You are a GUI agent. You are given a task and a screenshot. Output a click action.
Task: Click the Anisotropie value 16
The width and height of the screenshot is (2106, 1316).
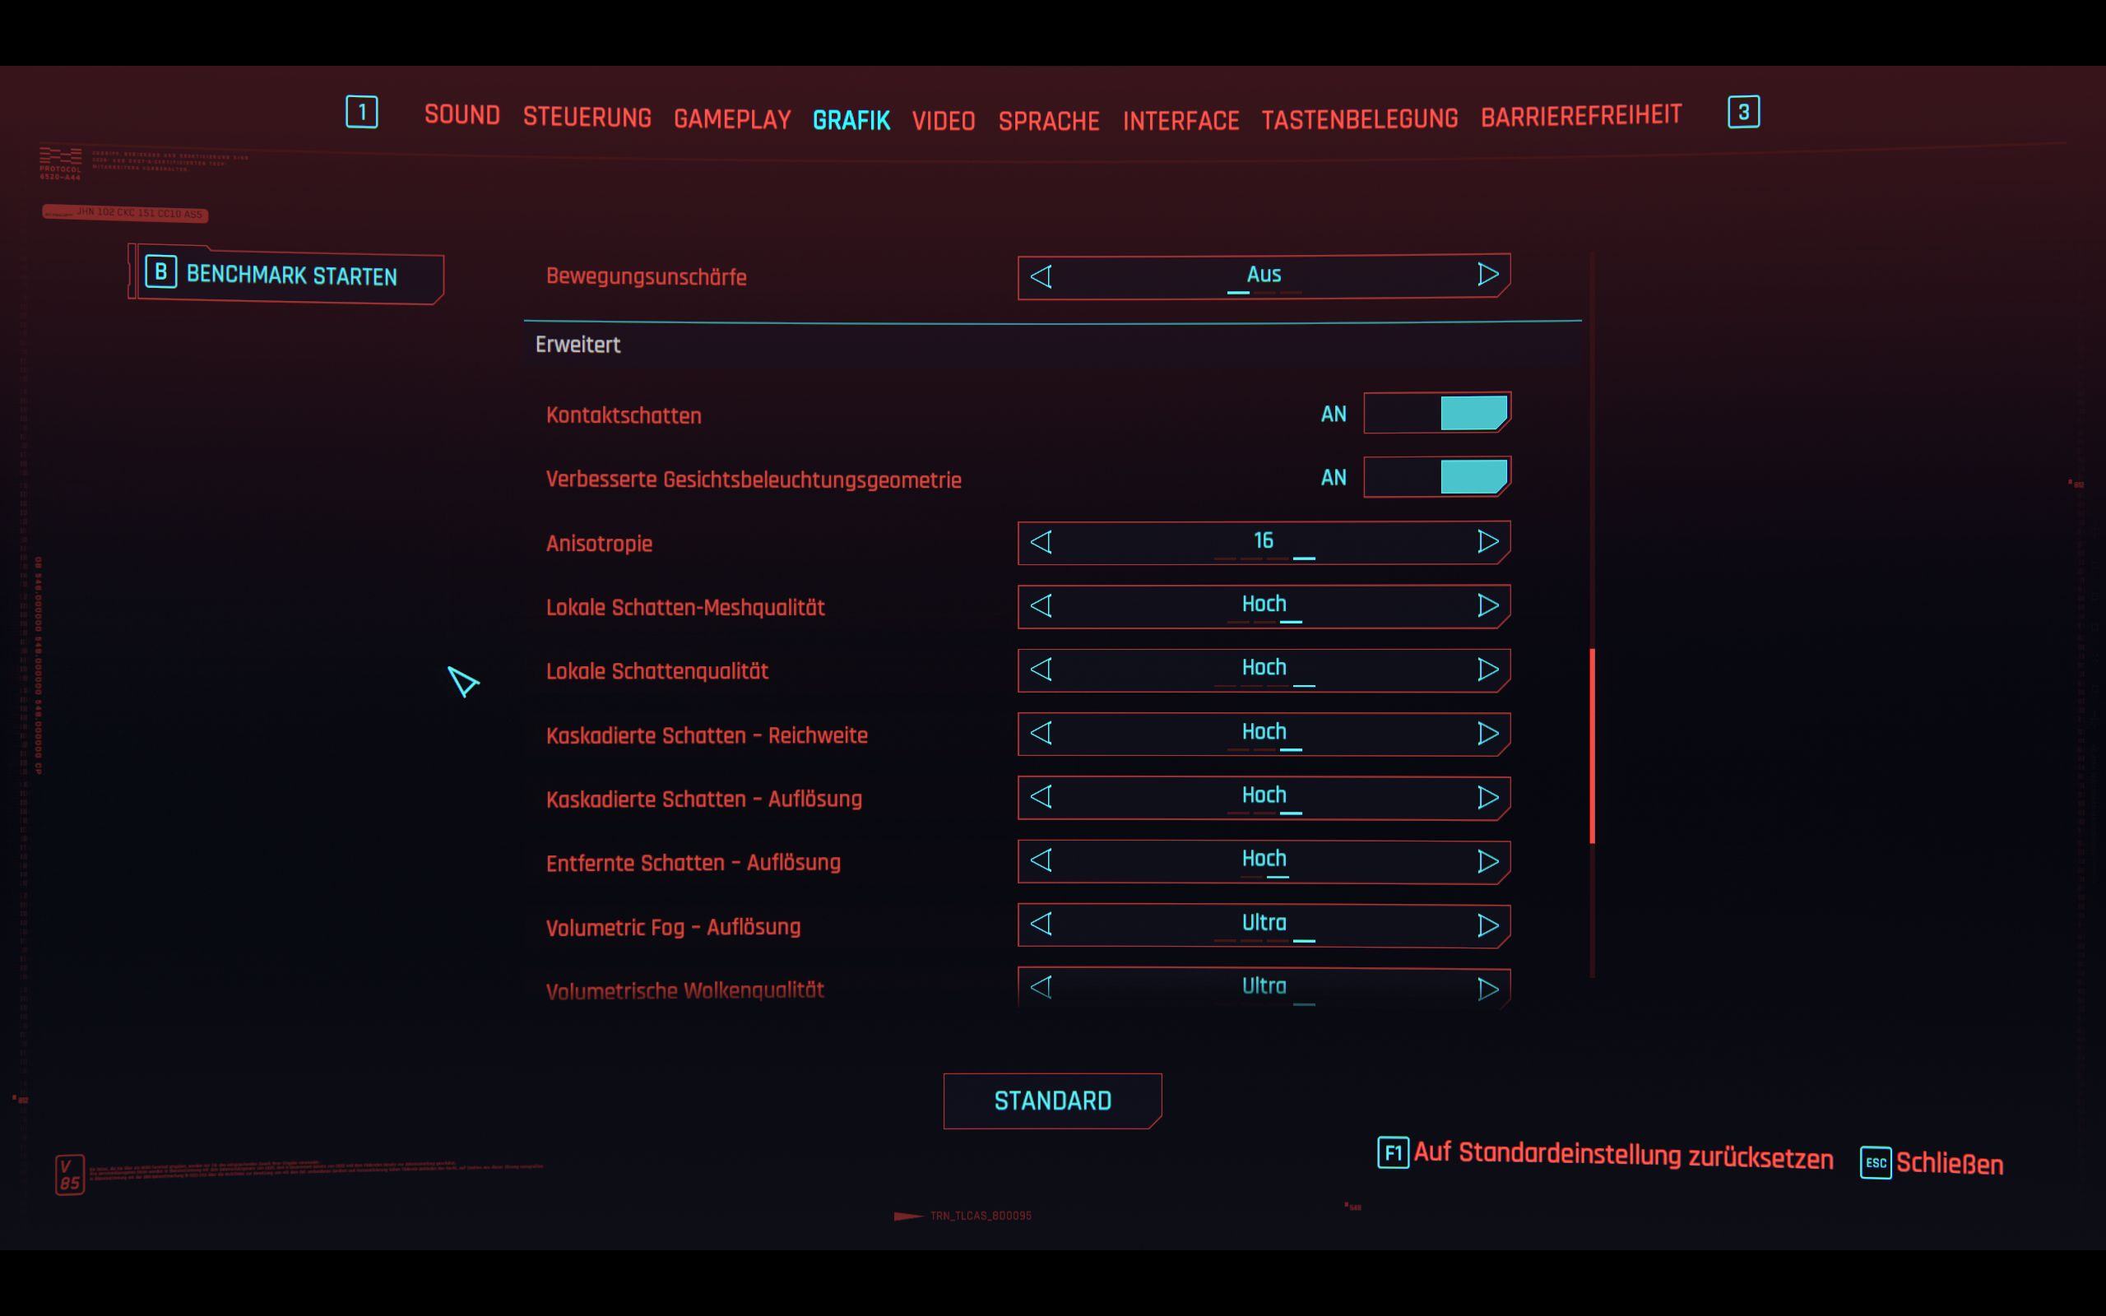click(1264, 540)
